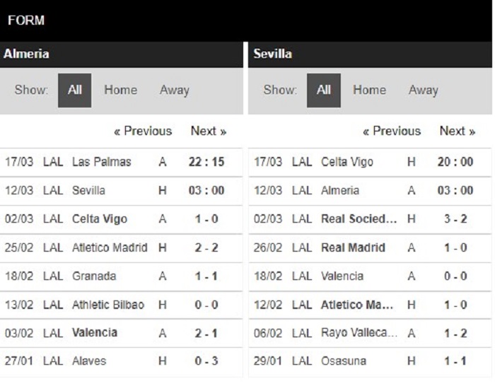Go to Previous Almeria results
This screenshot has height=386, width=495.
[x=143, y=131]
